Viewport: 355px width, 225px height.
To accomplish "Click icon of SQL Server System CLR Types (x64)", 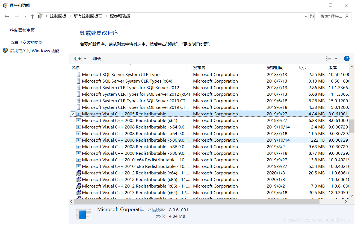I will tap(79, 81).
